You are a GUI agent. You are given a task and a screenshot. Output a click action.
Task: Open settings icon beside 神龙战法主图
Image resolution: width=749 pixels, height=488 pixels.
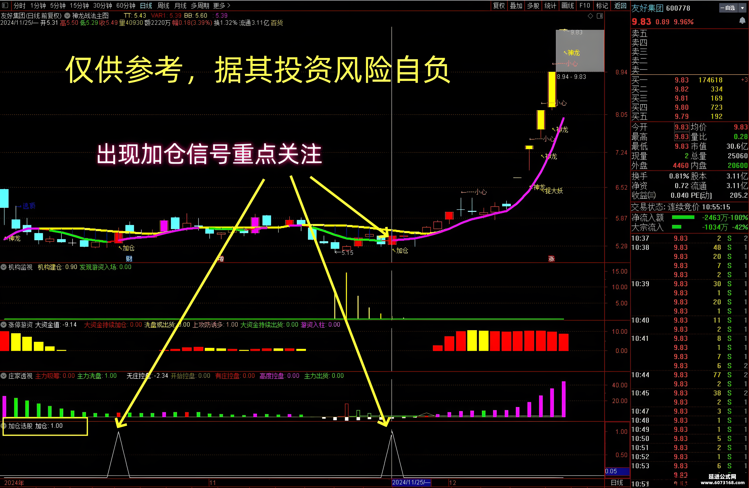pyautogui.click(x=67, y=15)
